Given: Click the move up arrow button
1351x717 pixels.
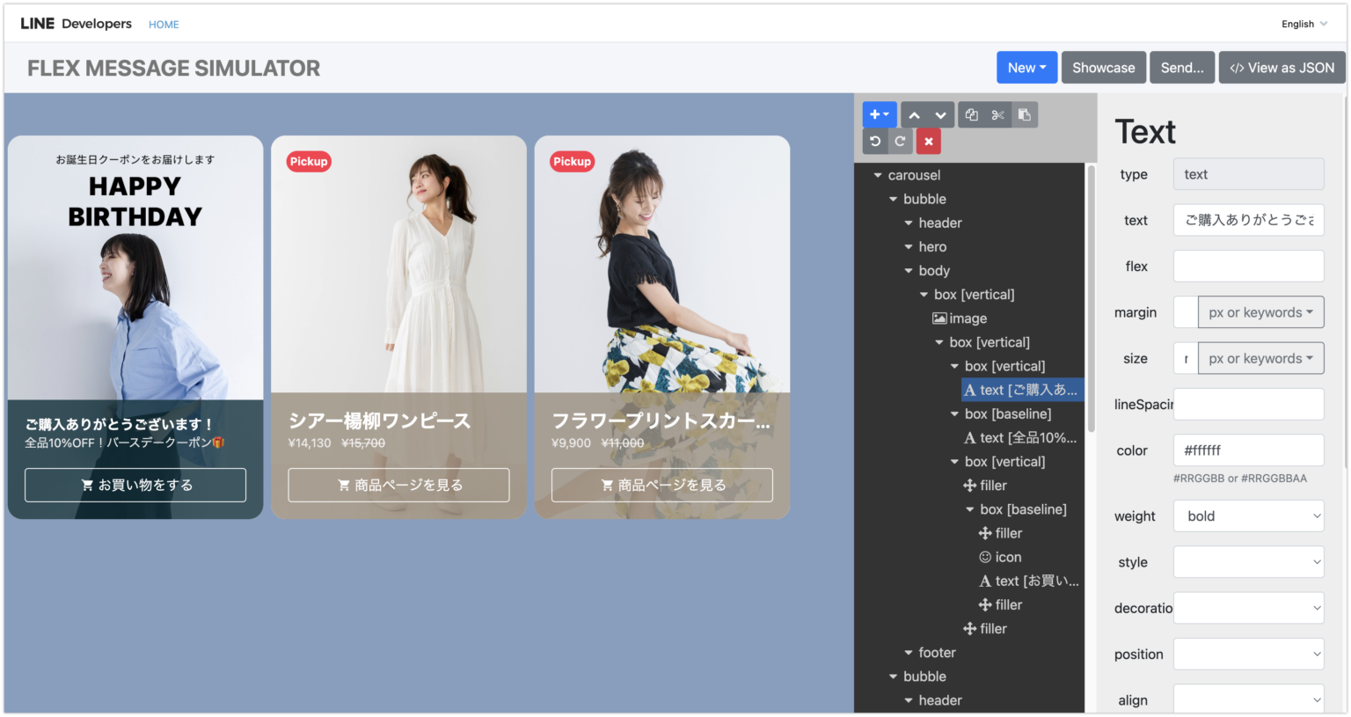Looking at the screenshot, I should [915, 115].
